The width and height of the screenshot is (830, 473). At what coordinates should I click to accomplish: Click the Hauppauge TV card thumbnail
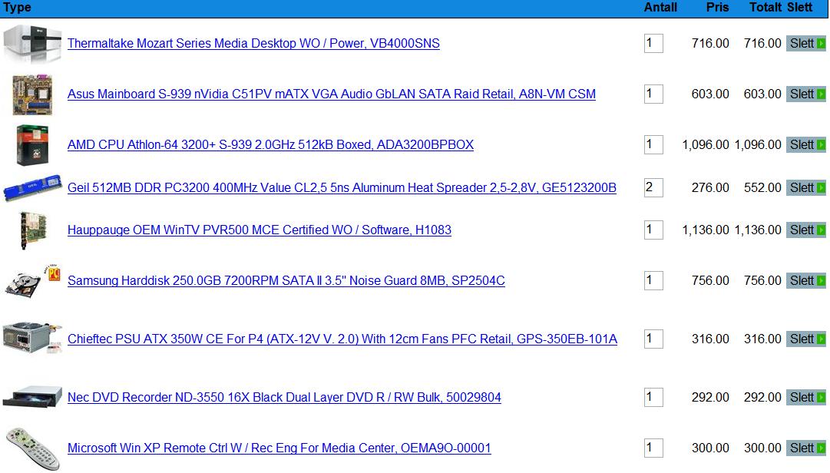click(32, 230)
